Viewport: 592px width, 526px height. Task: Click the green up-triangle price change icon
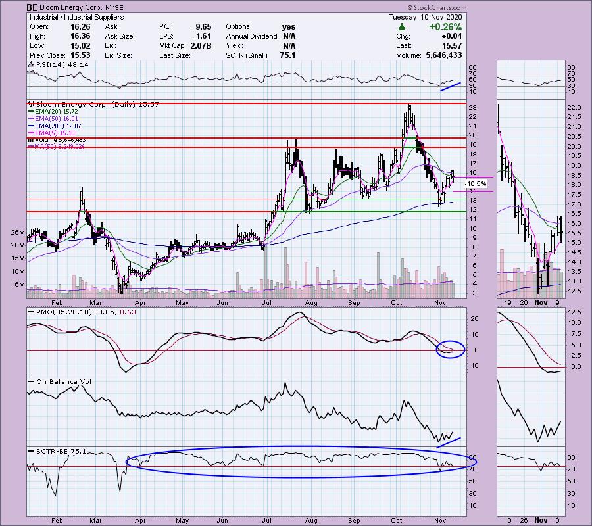tap(402, 27)
